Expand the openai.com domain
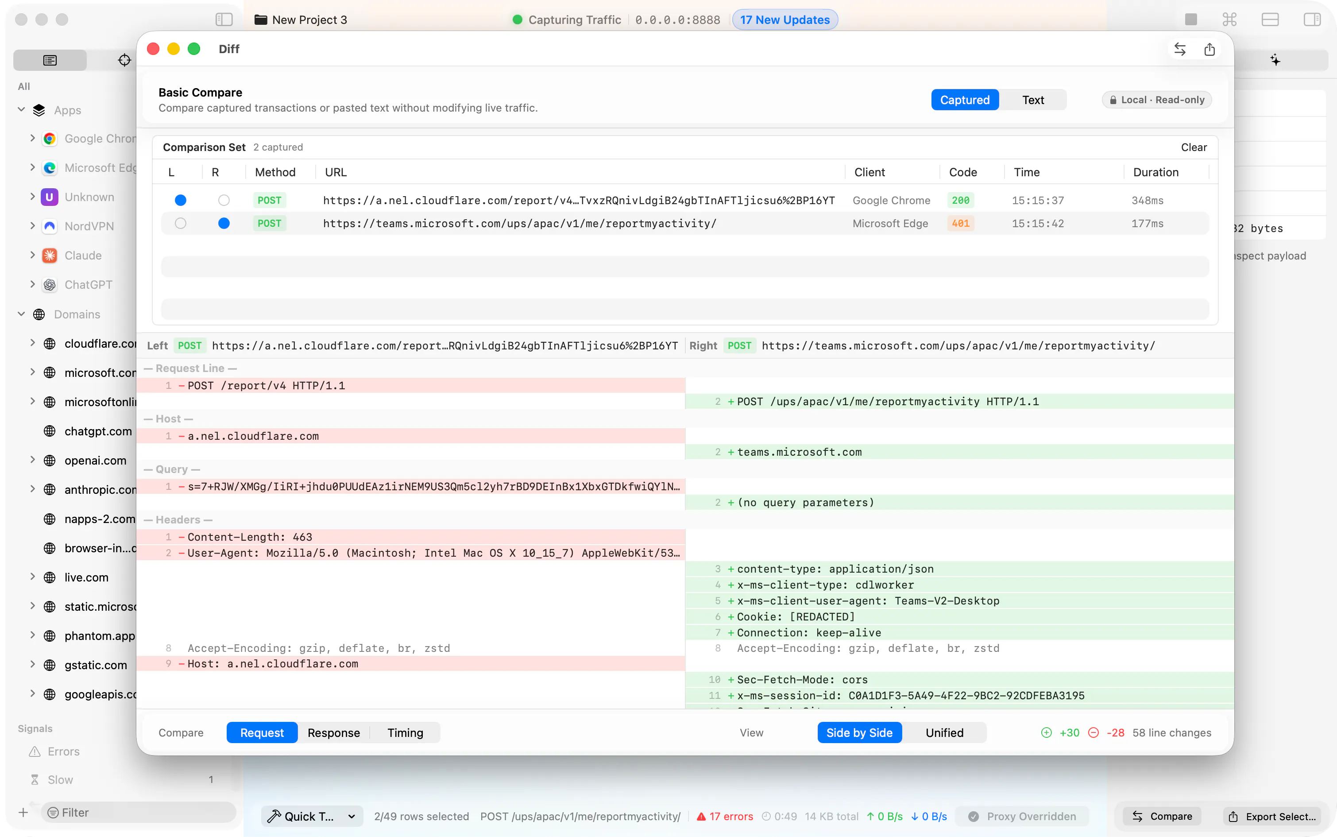1337x837 pixels. 32,460
